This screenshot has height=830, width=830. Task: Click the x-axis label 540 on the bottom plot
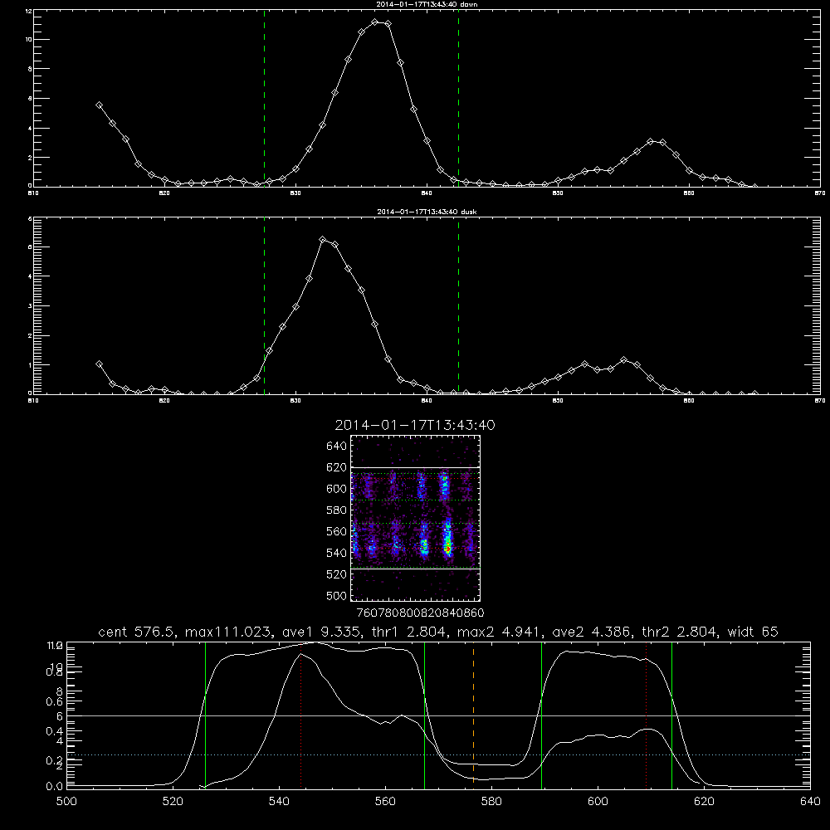(x=279, y=801)
